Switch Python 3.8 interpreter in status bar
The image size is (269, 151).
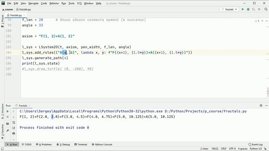[x=256, y=149]
